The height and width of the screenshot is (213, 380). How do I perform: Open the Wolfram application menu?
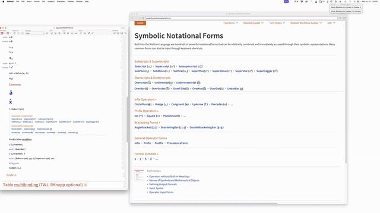(x=10, y=1)
